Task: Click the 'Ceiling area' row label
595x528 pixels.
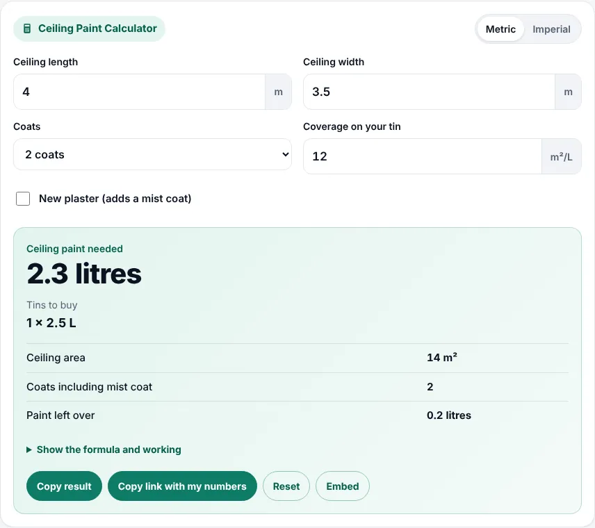Action: coord(56,357)
